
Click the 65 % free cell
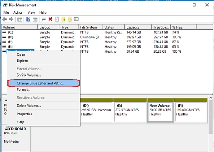pos(176,47)
